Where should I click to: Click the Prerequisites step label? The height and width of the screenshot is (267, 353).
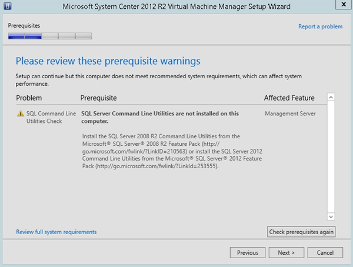pyautogui.click(x=24, y=26)
